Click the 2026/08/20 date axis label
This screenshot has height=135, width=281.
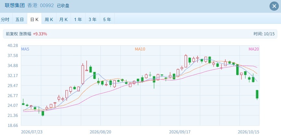pos(100,132)
